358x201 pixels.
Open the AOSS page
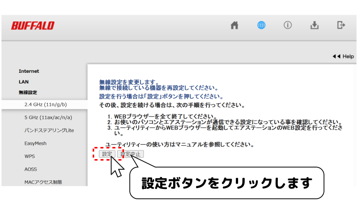tap(30, 169)
